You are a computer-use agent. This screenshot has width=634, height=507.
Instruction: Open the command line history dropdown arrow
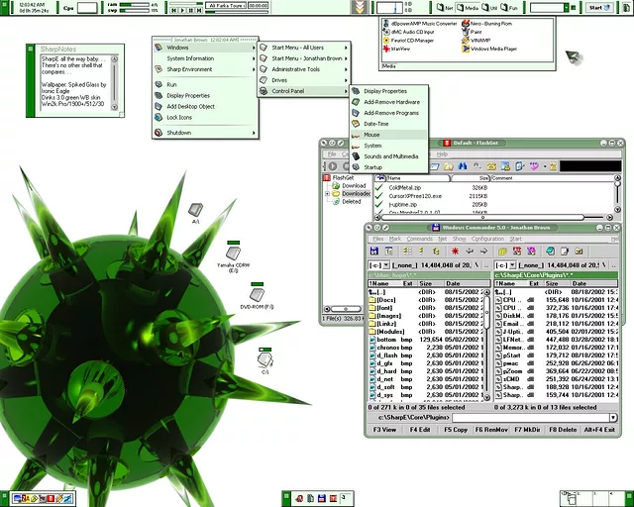(x=614, y=418)
